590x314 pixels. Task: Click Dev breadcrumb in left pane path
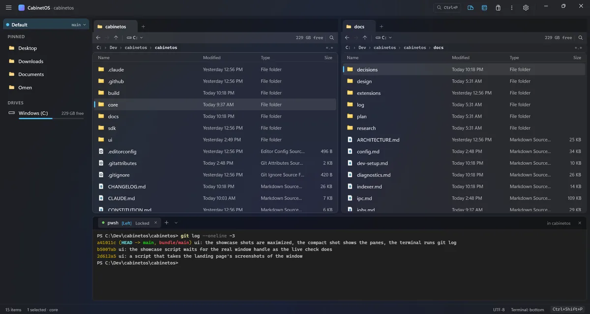tap(114, 48)
